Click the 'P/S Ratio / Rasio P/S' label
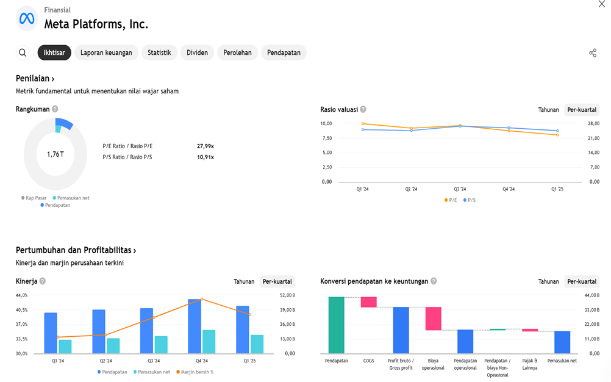 (x=127, y=157)
